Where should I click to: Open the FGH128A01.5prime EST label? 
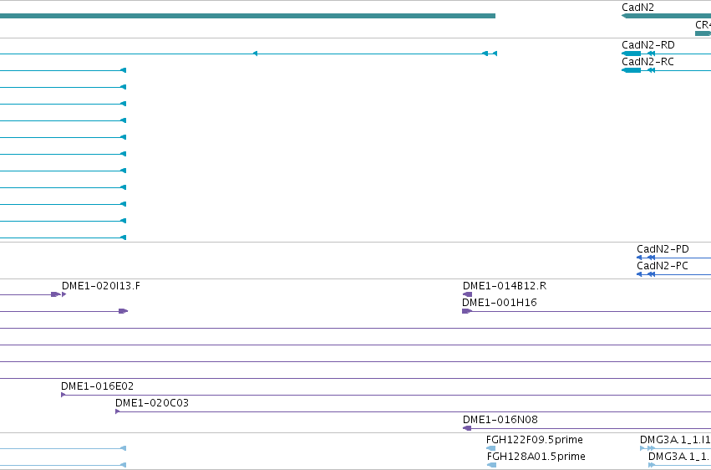(x=536, y=457)
